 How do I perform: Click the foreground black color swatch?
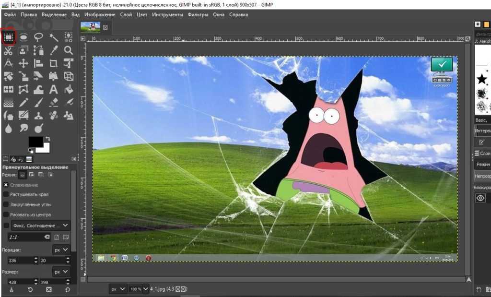click(x=35, y=142)
